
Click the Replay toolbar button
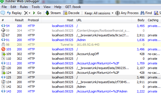(14, 13)
